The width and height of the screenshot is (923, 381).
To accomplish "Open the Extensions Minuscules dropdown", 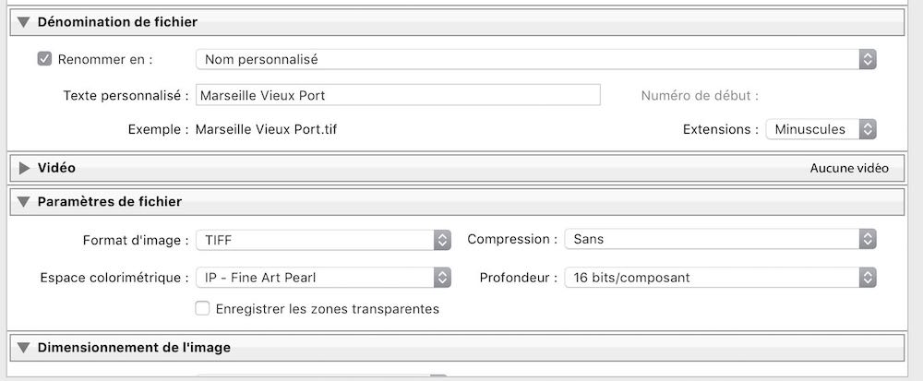I will [x=821, y=129].
